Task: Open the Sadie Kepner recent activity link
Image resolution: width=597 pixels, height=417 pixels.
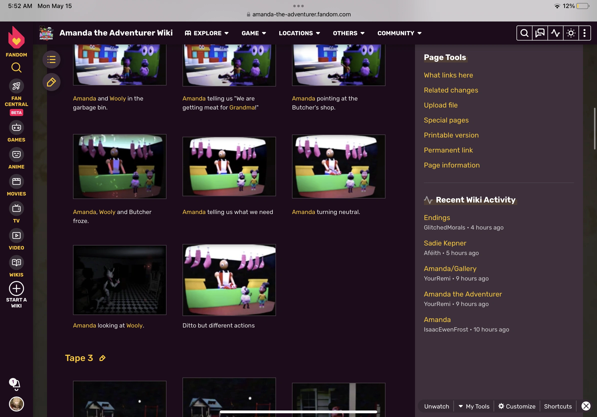Action: (445, 243)
